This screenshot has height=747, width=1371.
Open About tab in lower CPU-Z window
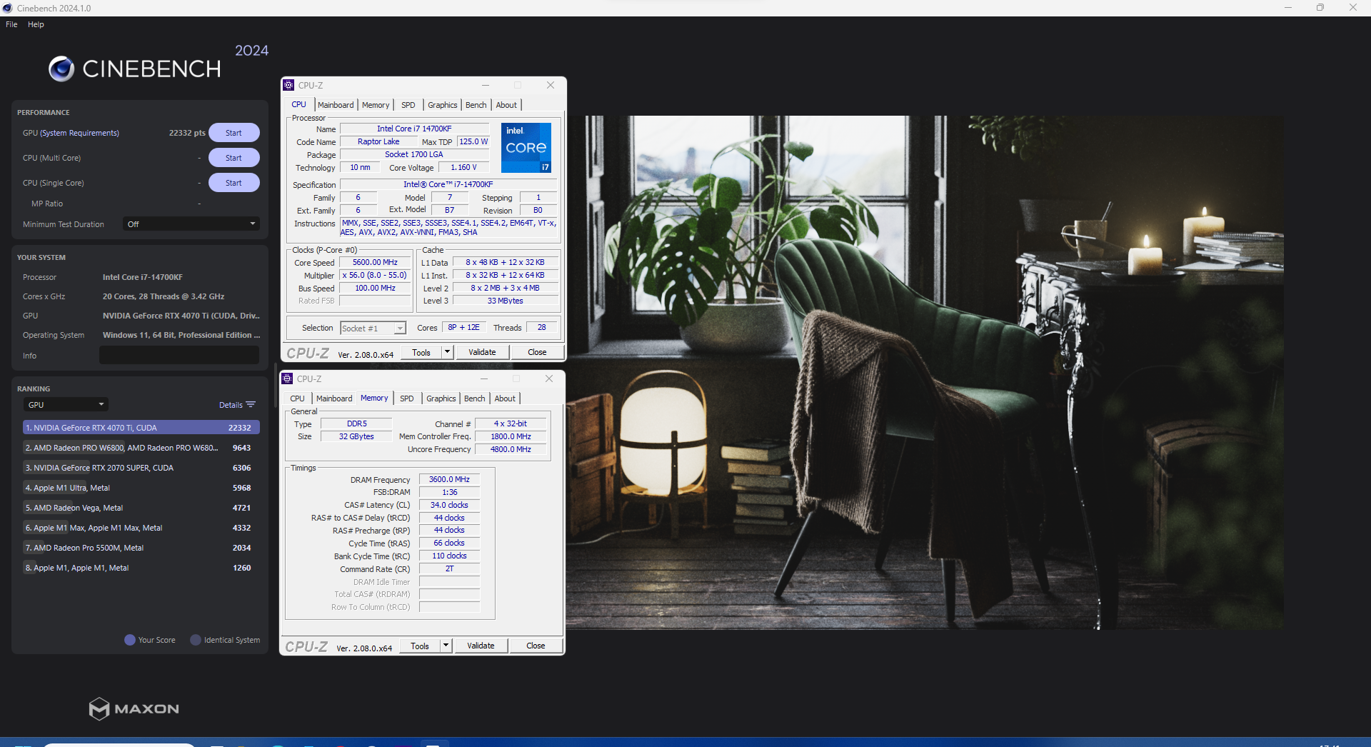(x=505, y=398)
